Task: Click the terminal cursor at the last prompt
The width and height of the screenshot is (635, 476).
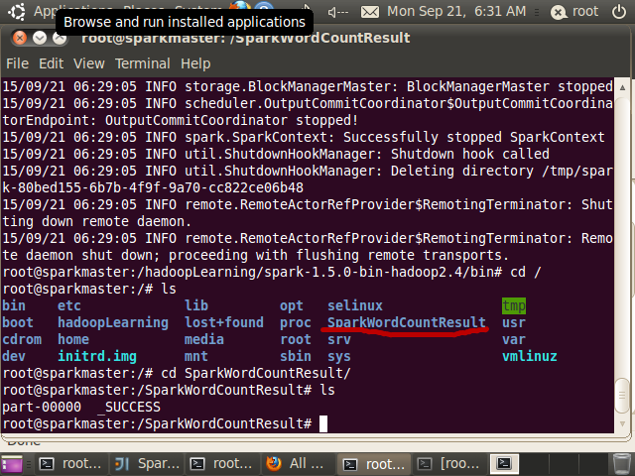Action: coord(323,424)
